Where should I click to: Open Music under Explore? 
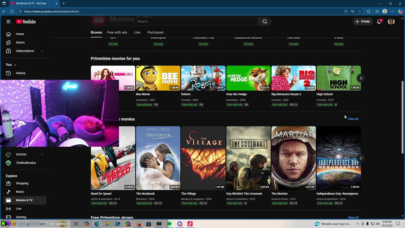click(x=25, y=192)
